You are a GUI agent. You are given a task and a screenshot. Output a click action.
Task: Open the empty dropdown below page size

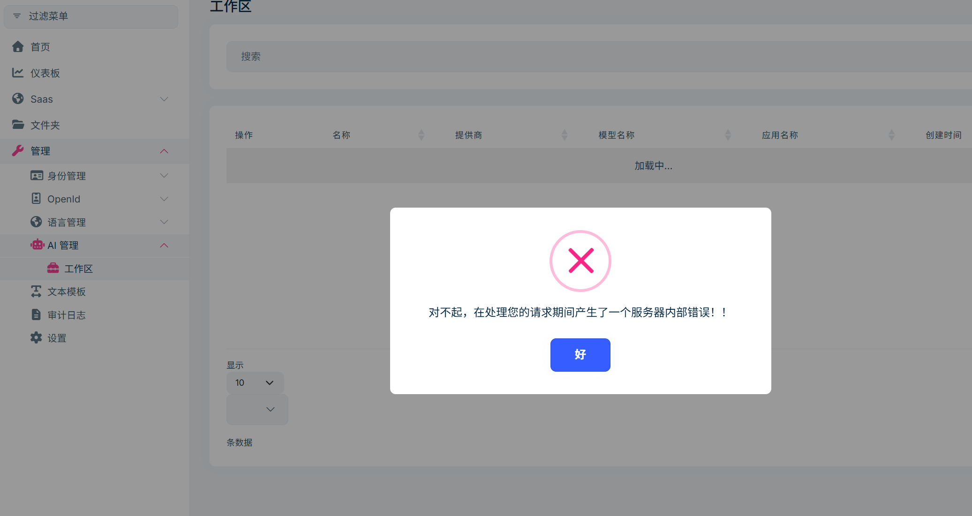[257, 409]
